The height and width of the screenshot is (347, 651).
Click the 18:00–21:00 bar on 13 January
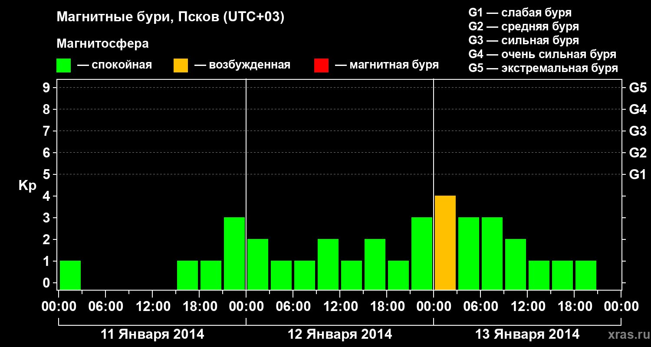click(586, 275)
